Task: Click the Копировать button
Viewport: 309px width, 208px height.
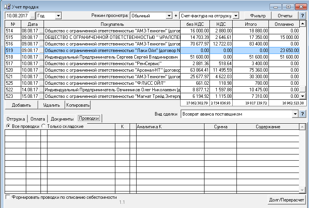Action: pyautogui.click(x=78, y=105)
